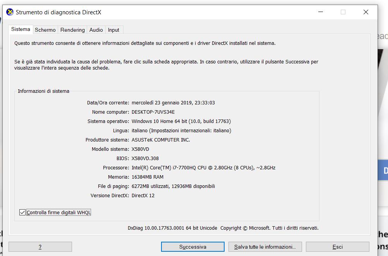Click the Esci button

[x=338, y=247]
